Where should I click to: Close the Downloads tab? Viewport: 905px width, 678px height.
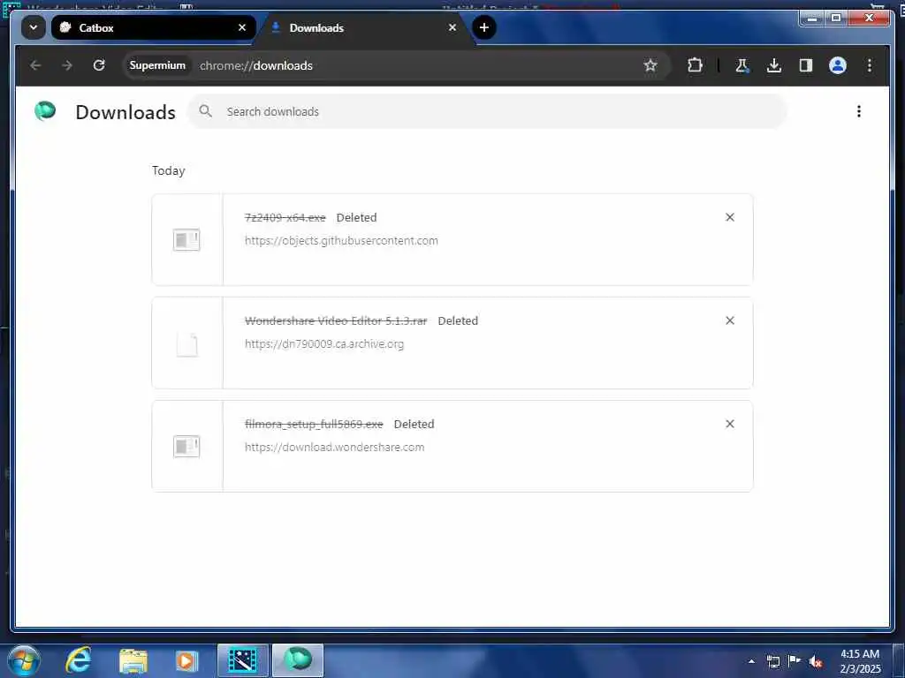point(452,27)
